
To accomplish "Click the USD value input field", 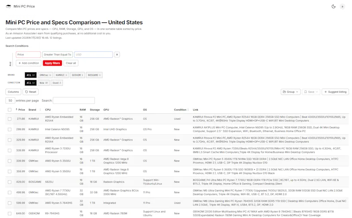I will pyautogui.click(x=93, y=55).
